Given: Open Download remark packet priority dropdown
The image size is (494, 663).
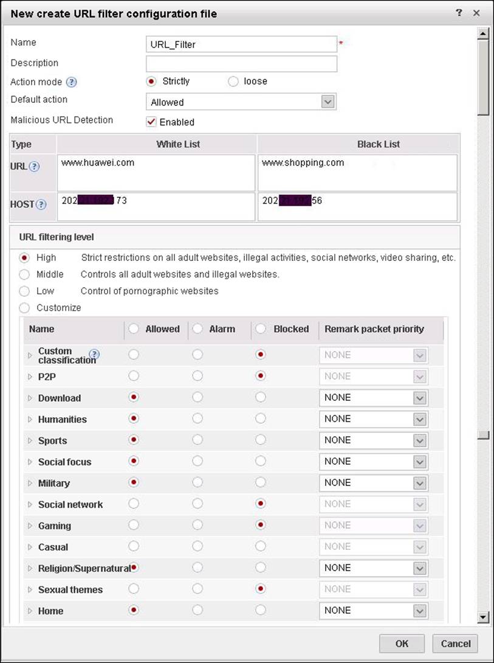Looking at the screenshot, I should (x=420, y=398).
